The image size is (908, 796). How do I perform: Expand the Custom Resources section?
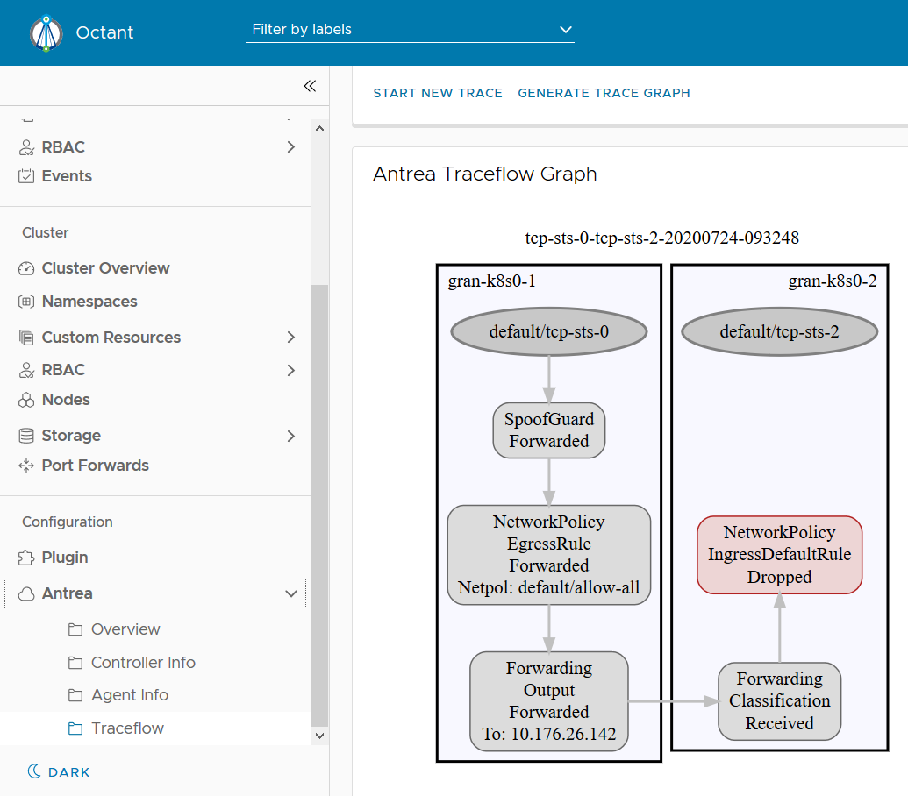[x=290, y=337]
